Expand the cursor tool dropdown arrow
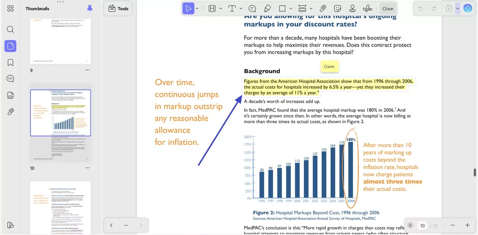This screenshot has height=235, width=478. (x=197, y=8)
